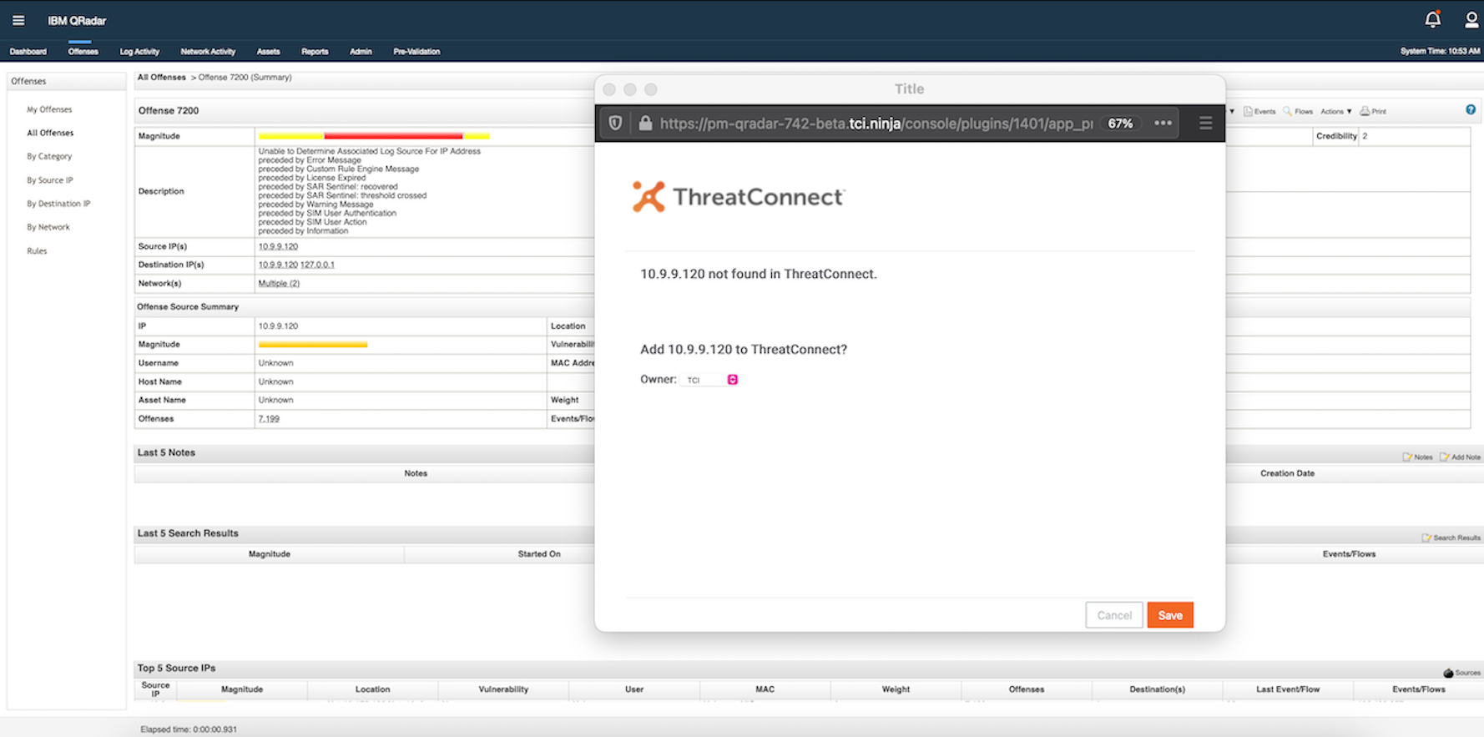This screenshot has width=1484, height=737.
Task: Open Rules in the sidebar
Action: tap(37, 250)
